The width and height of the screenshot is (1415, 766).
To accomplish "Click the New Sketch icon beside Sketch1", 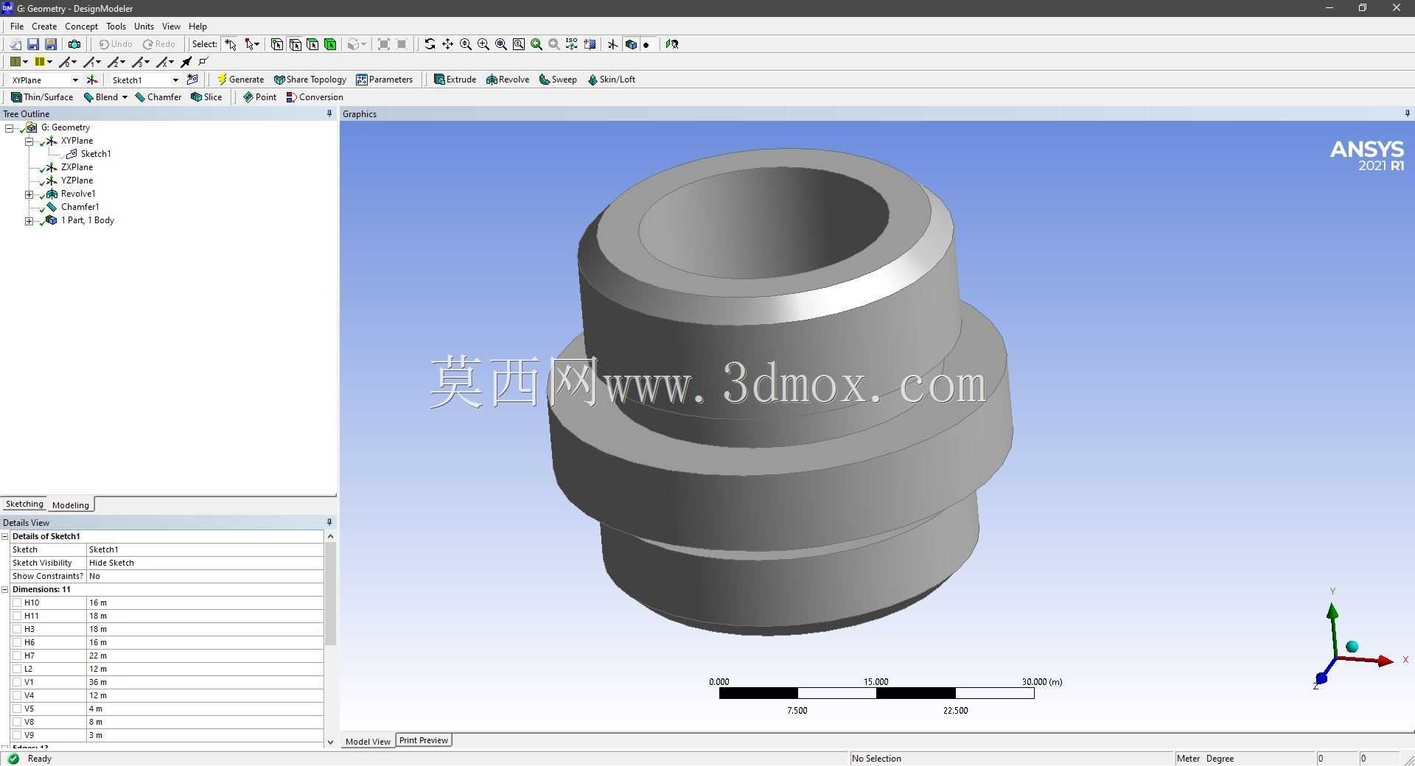I will [192, 80].
